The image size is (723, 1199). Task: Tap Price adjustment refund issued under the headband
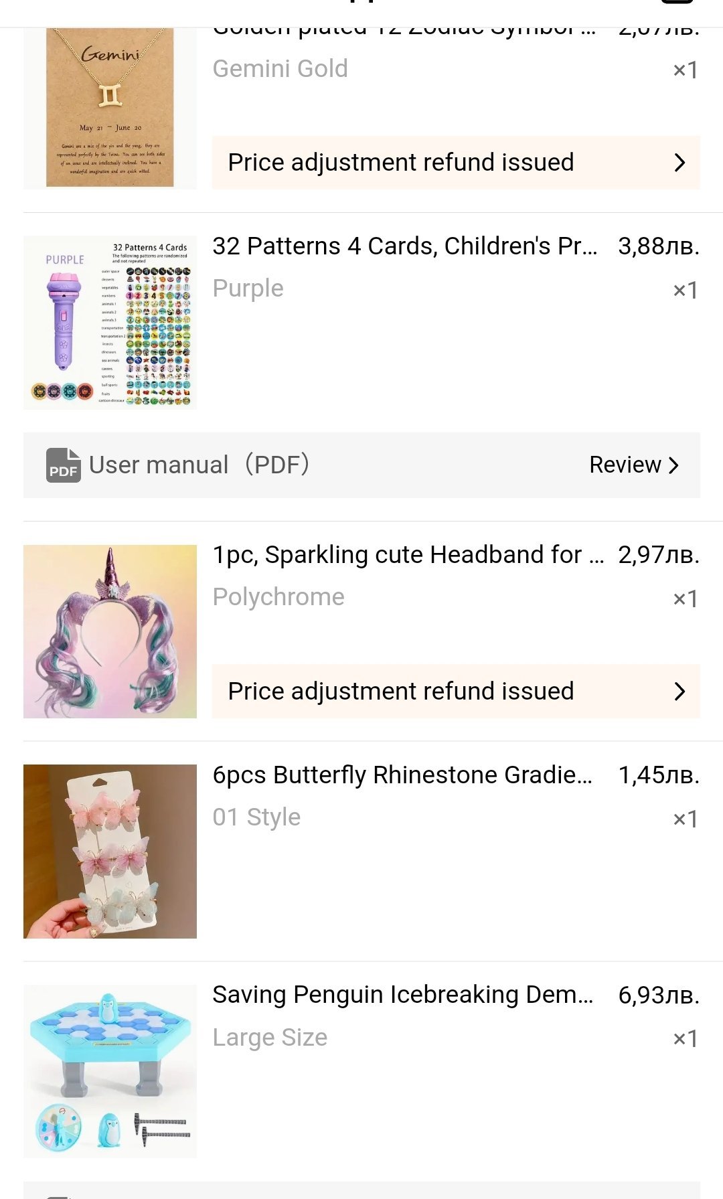pos(400,692)
